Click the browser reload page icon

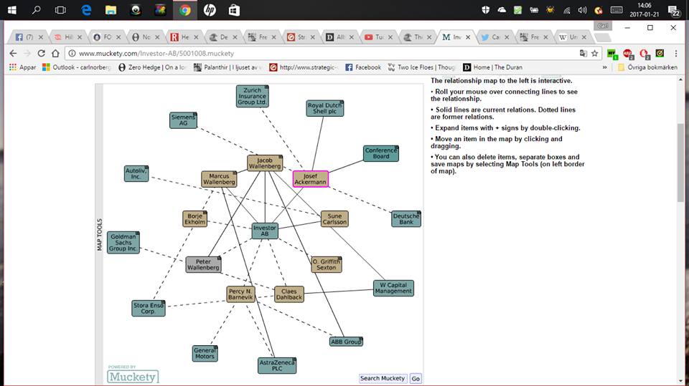click(41, 53)
